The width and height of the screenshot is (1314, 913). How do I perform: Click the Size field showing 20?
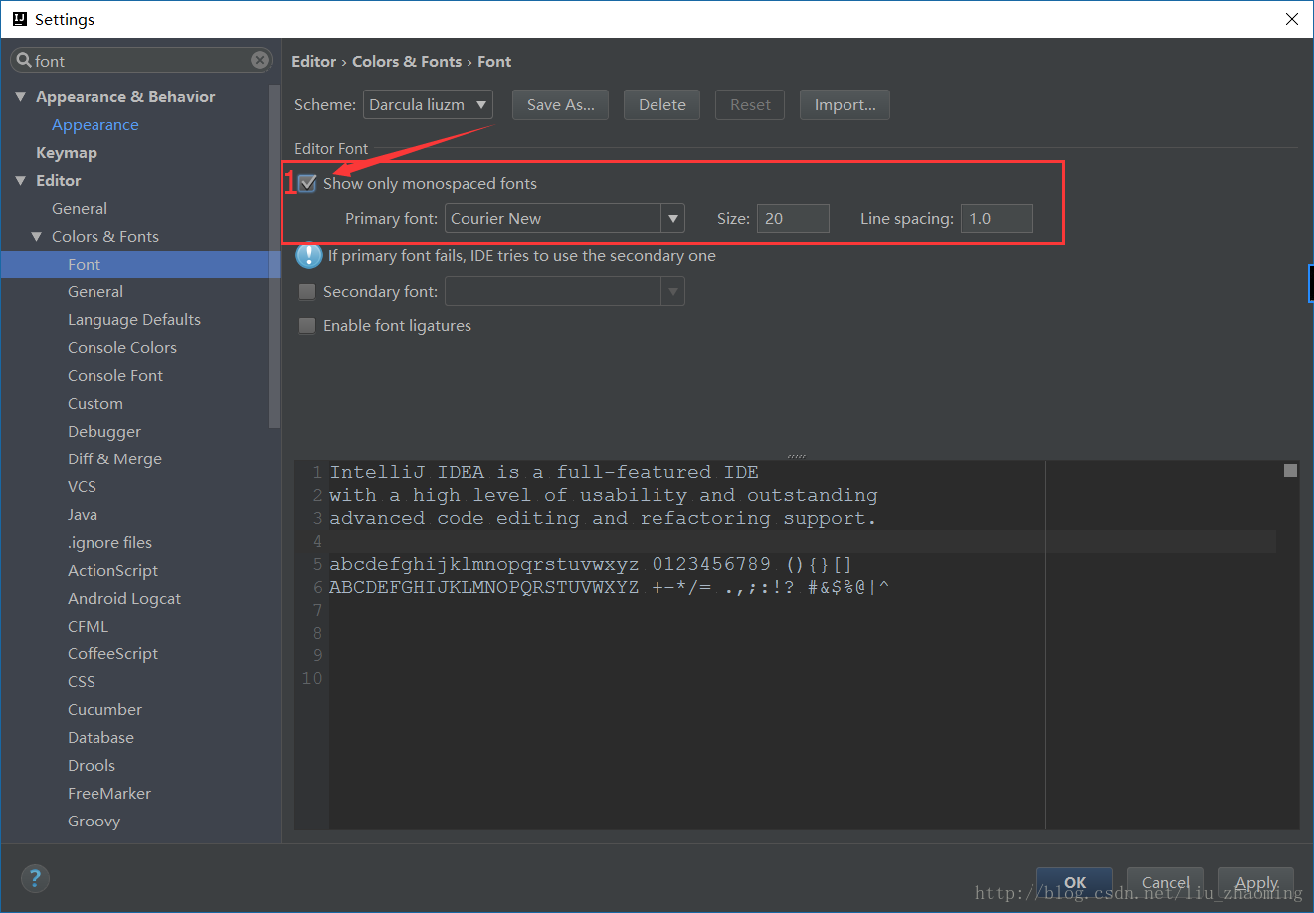(x=793, y=218)
